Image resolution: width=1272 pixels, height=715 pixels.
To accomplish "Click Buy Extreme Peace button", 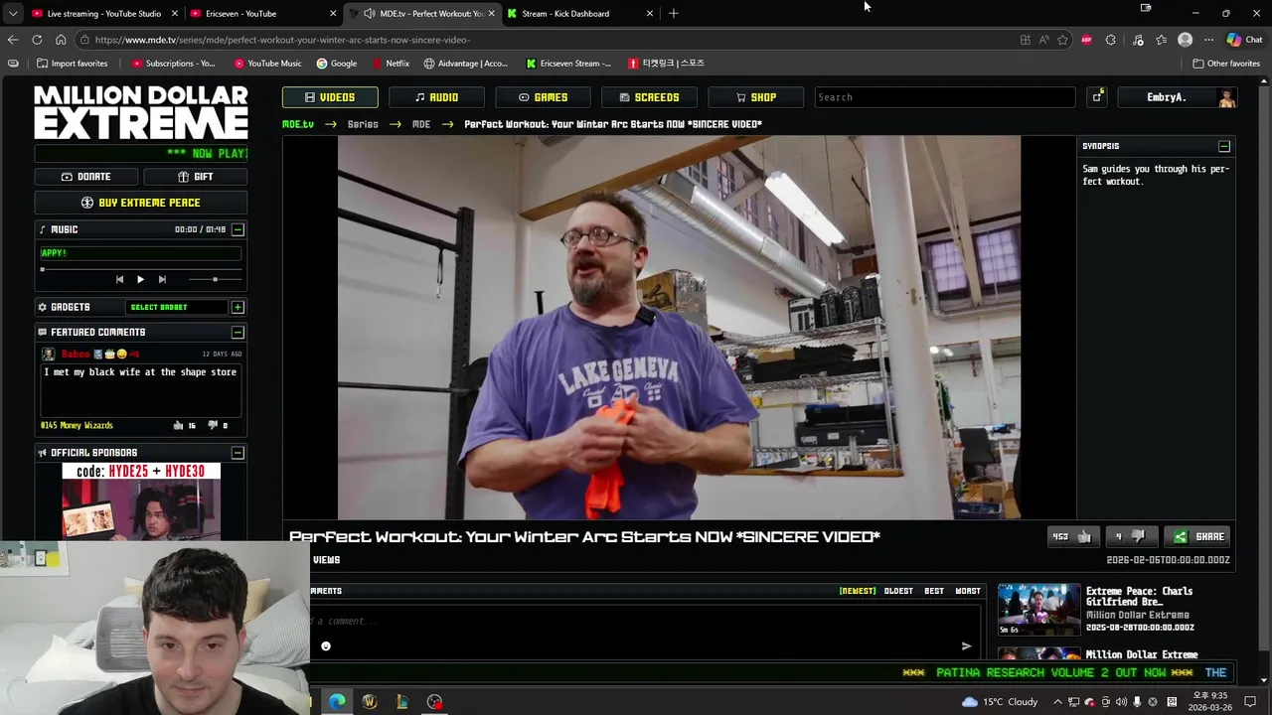I will (x=141, y=203).
